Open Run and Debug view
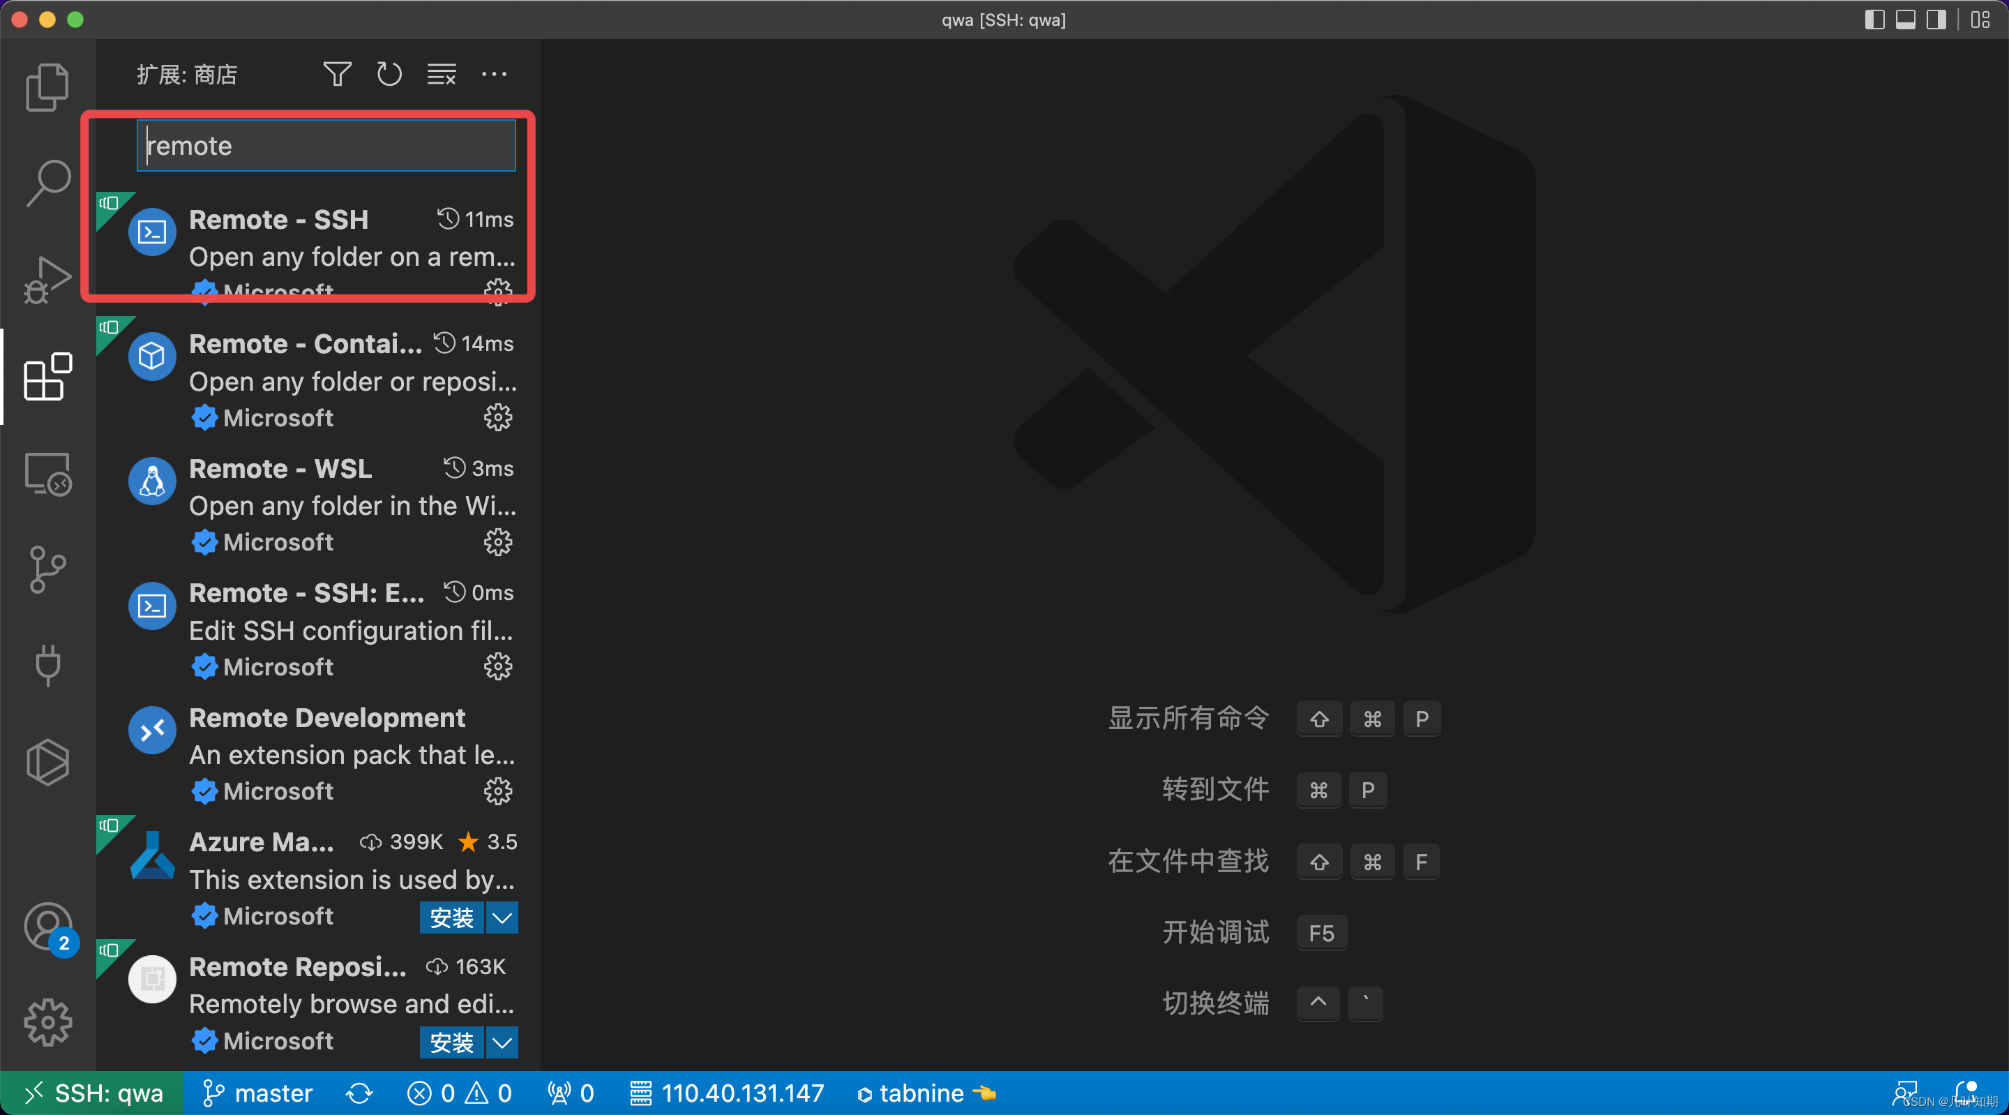The image size is (2009, 1115). tap(47, 279)
